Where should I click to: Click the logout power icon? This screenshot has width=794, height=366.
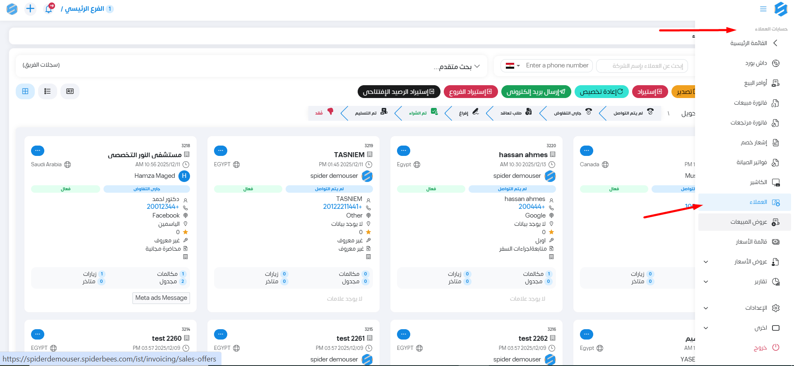tap(776, 348)
